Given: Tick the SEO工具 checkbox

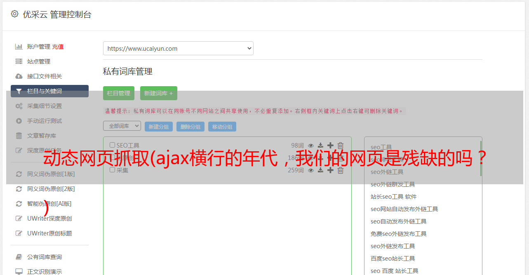Looking at the screenshot, I should click(112, 145).
